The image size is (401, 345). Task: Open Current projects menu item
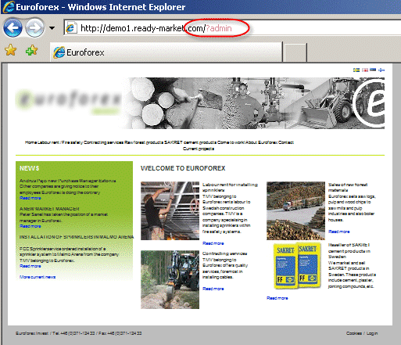click(199, 149)
